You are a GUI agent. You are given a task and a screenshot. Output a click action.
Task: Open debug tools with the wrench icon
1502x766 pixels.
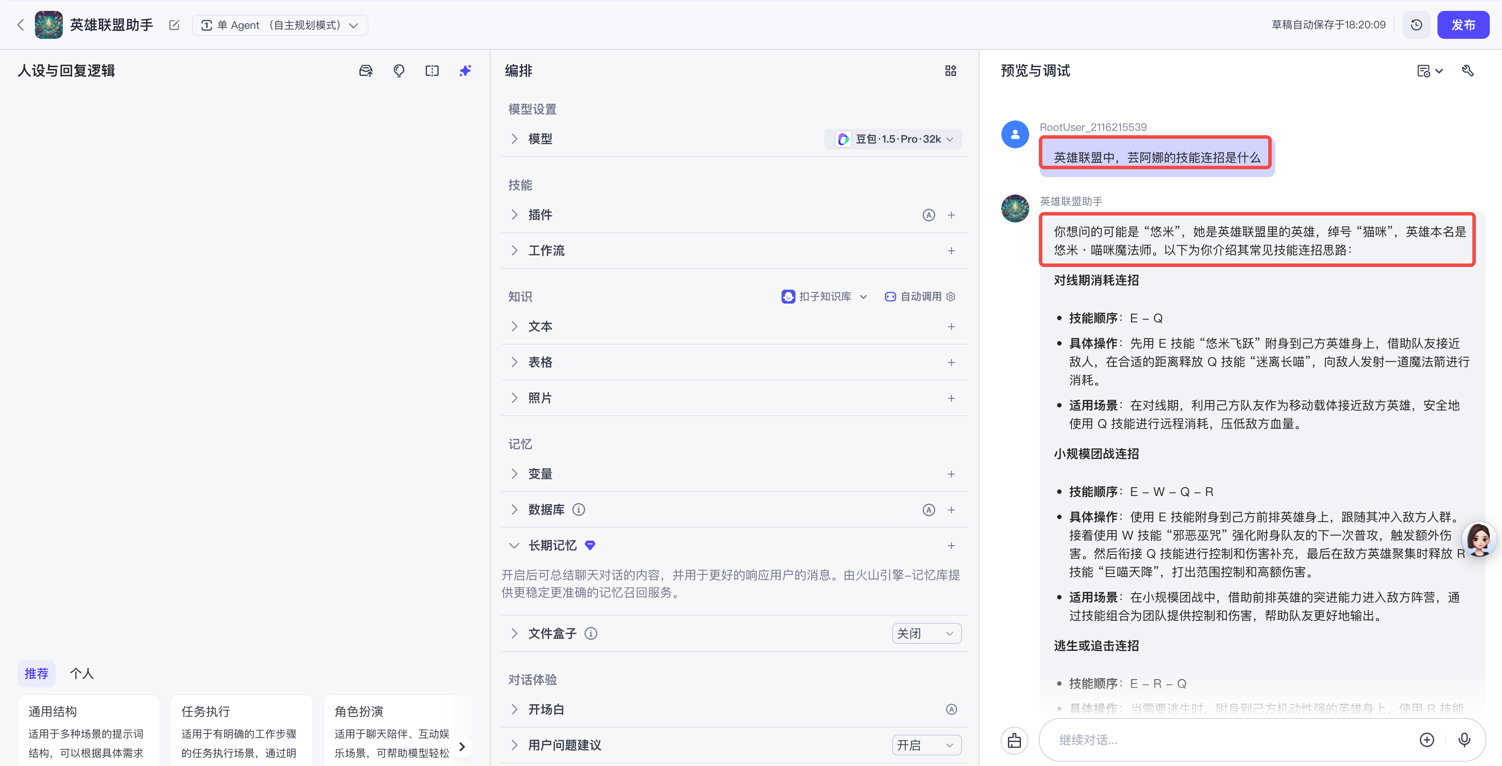pyautogui.click(x=1469, y=70)
